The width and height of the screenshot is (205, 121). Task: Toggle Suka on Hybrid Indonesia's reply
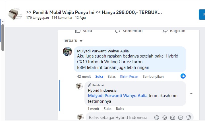coord(107,109)
